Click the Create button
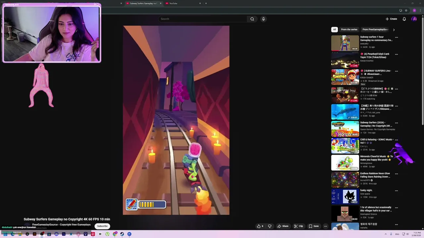Screen dimensions: 424x238 [391, 19]
